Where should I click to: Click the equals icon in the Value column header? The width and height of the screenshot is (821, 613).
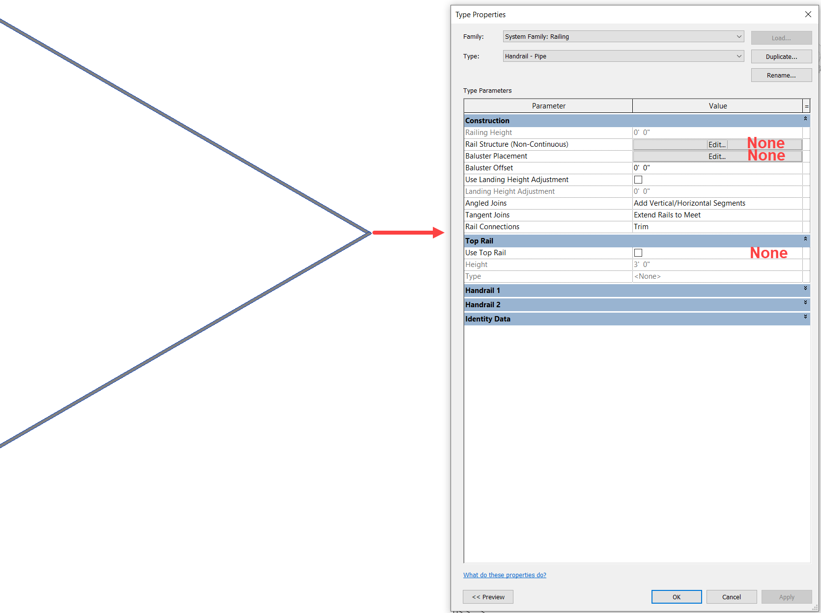tap(806, 106)
